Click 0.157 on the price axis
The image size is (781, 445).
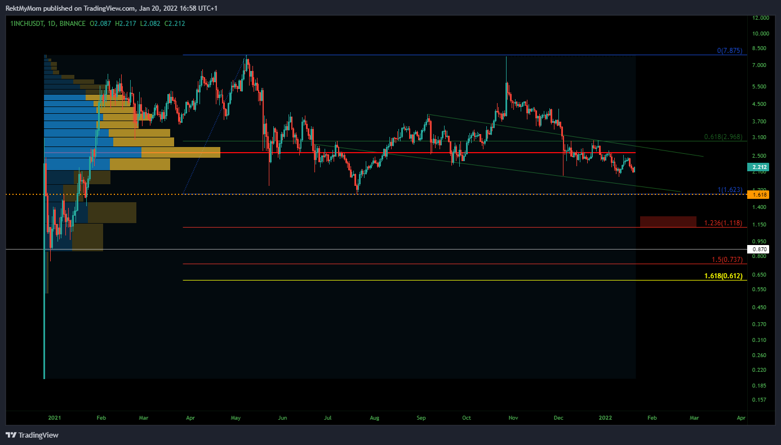pos(760,400)
